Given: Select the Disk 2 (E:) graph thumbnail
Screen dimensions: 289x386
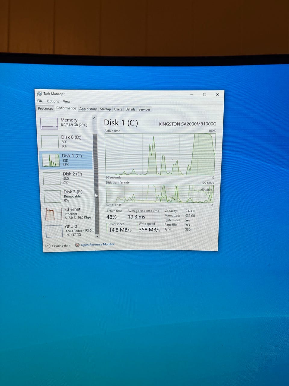Looking at the screenshot, I should coord(52,178).
